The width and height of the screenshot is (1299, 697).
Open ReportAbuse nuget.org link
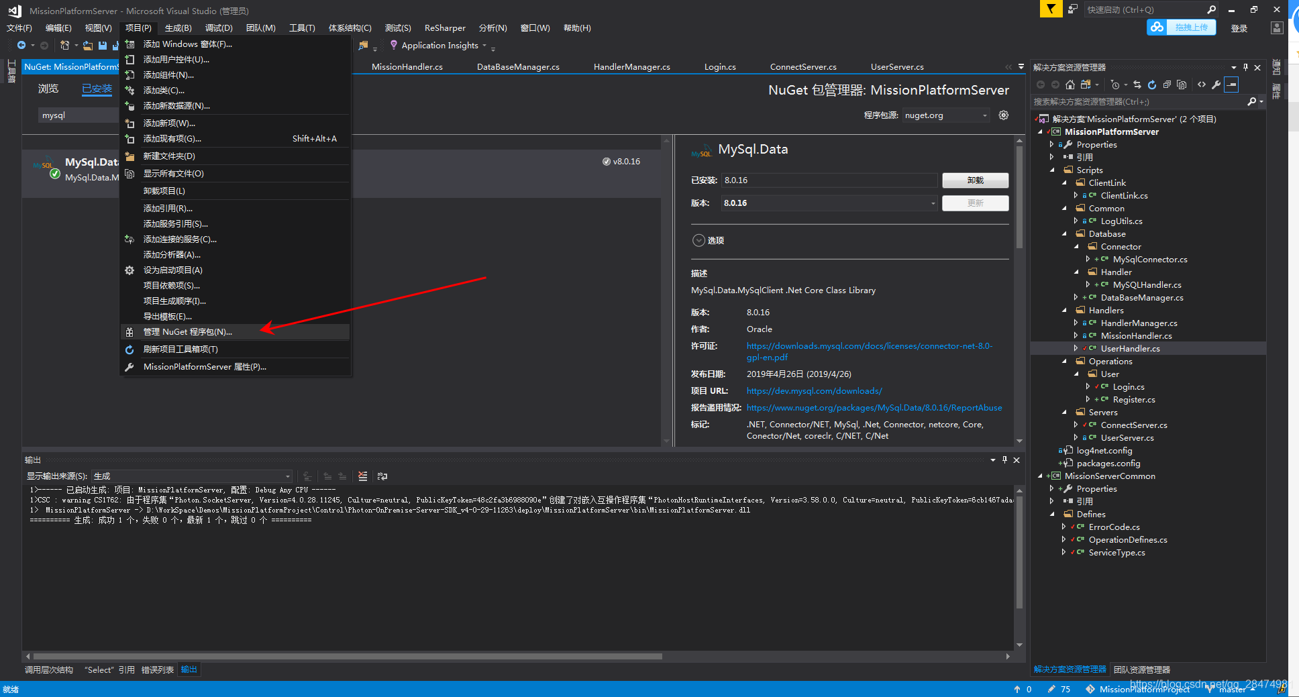[874, 408]
